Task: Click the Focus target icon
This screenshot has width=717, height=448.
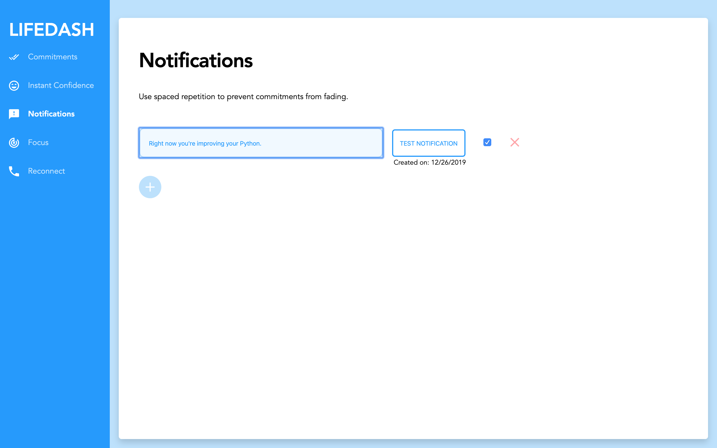Action: click(x=14, y=143)
